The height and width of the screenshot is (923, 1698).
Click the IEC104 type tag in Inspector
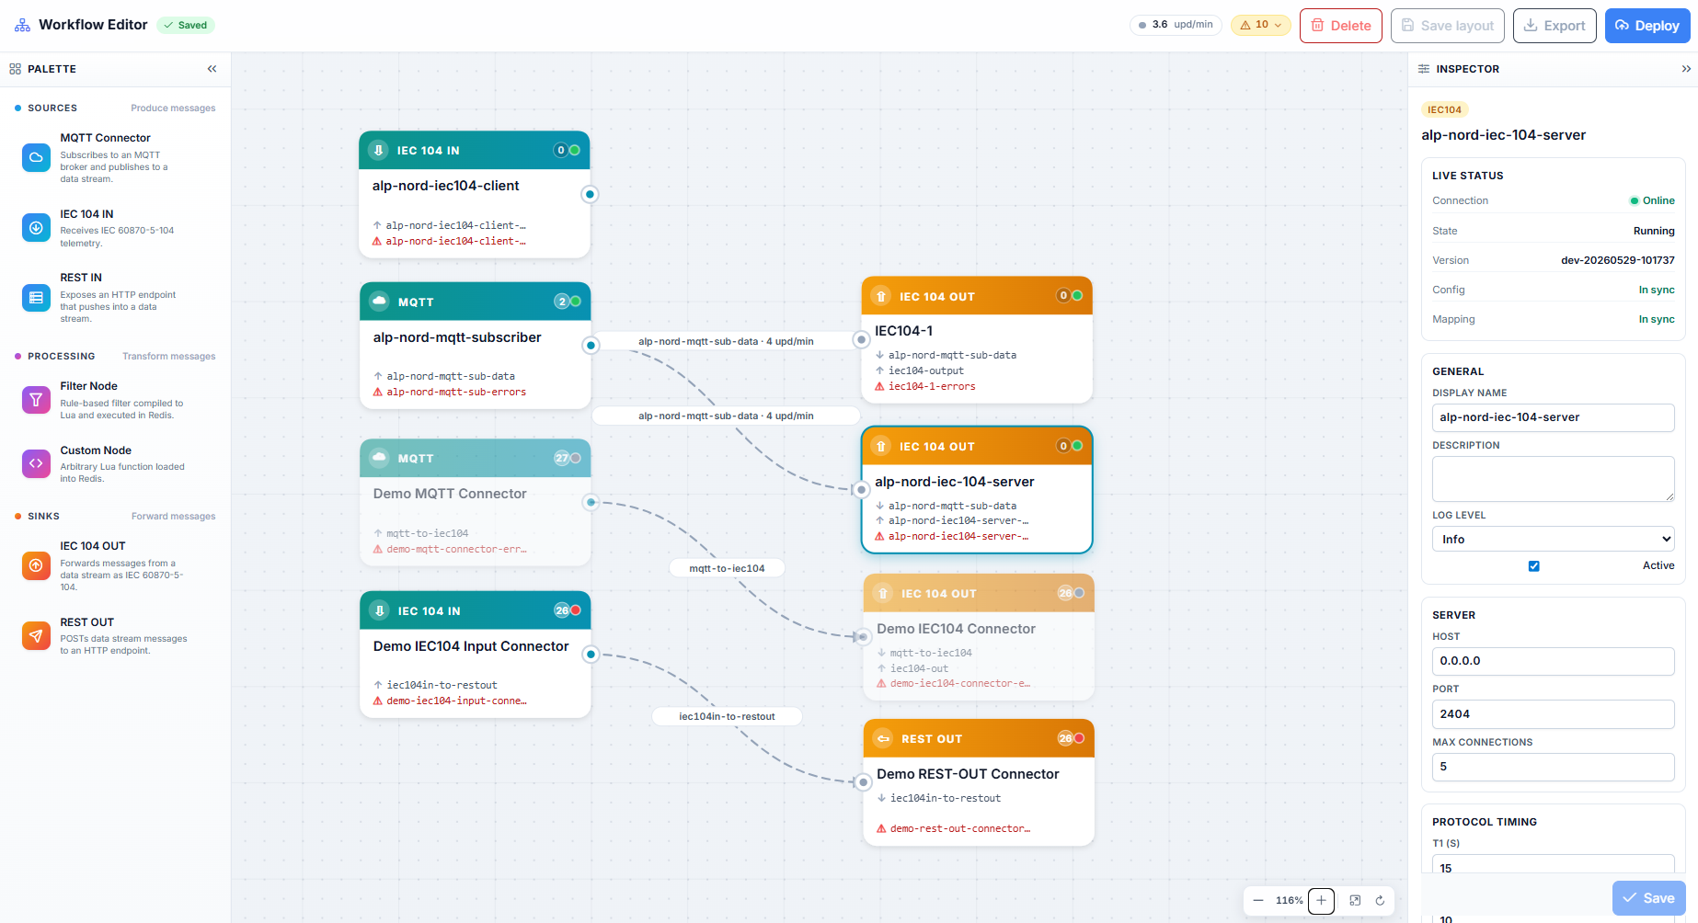pos(1444,109)
